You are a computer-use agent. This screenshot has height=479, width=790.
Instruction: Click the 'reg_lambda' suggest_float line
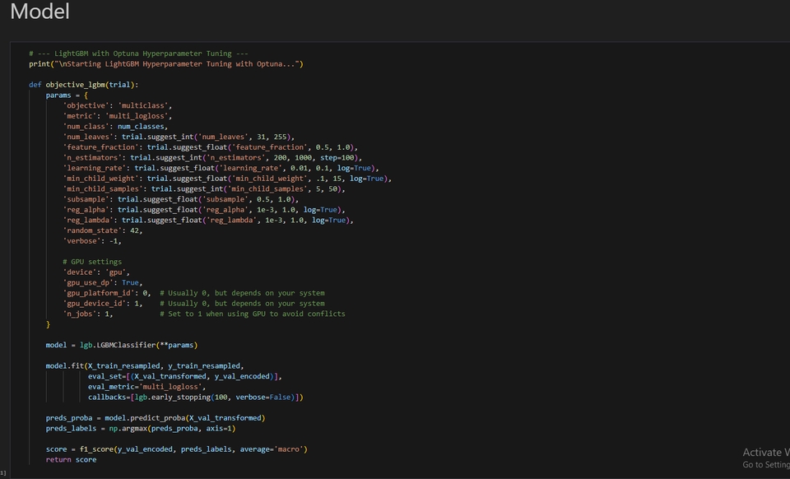(x=208, y=220)
